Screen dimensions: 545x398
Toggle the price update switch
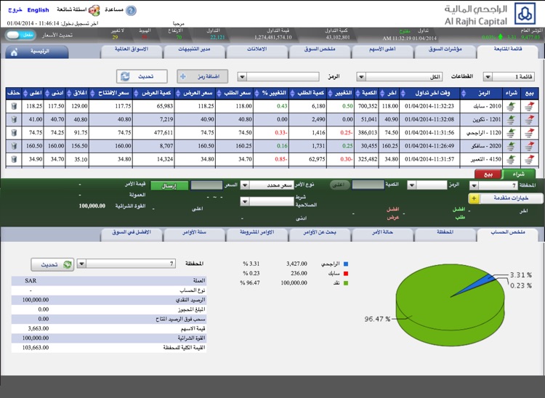click(x=27, y=35)
